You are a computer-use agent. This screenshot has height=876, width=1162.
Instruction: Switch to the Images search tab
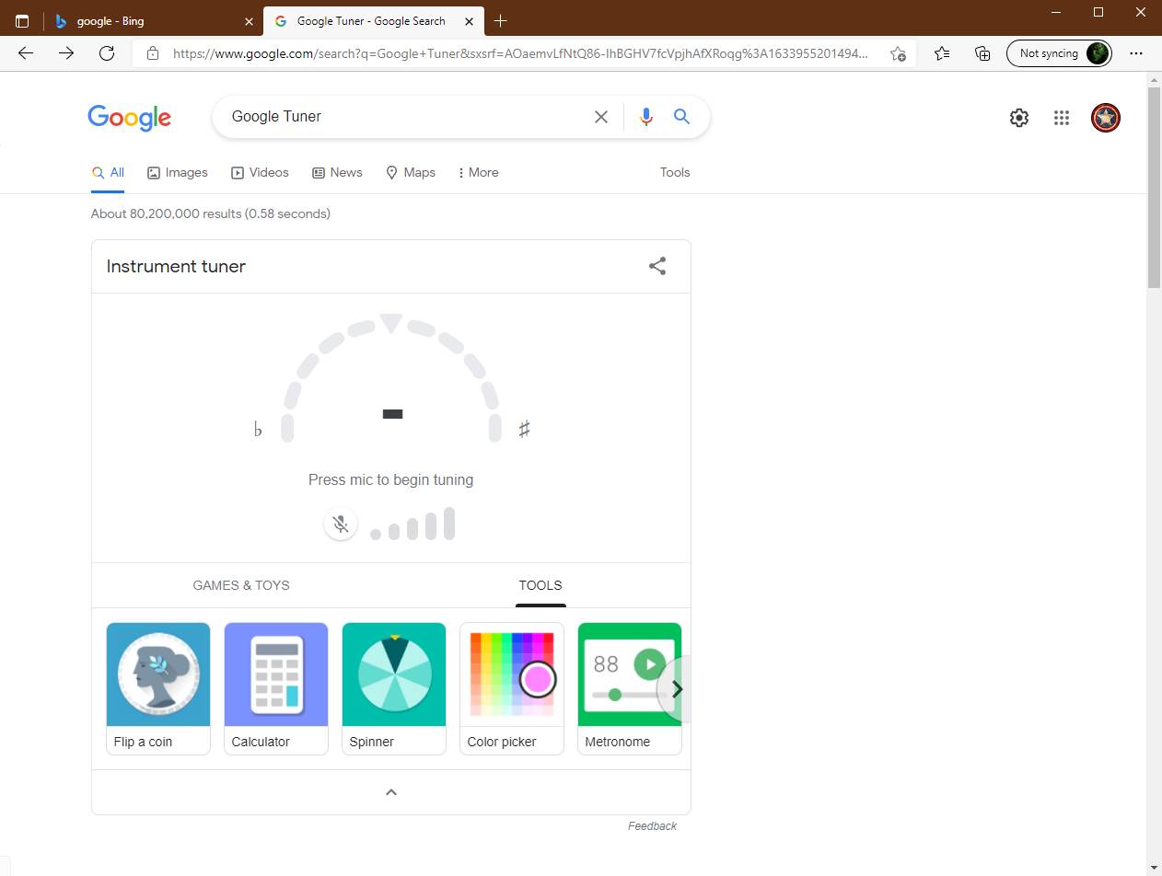click(177, 172)
